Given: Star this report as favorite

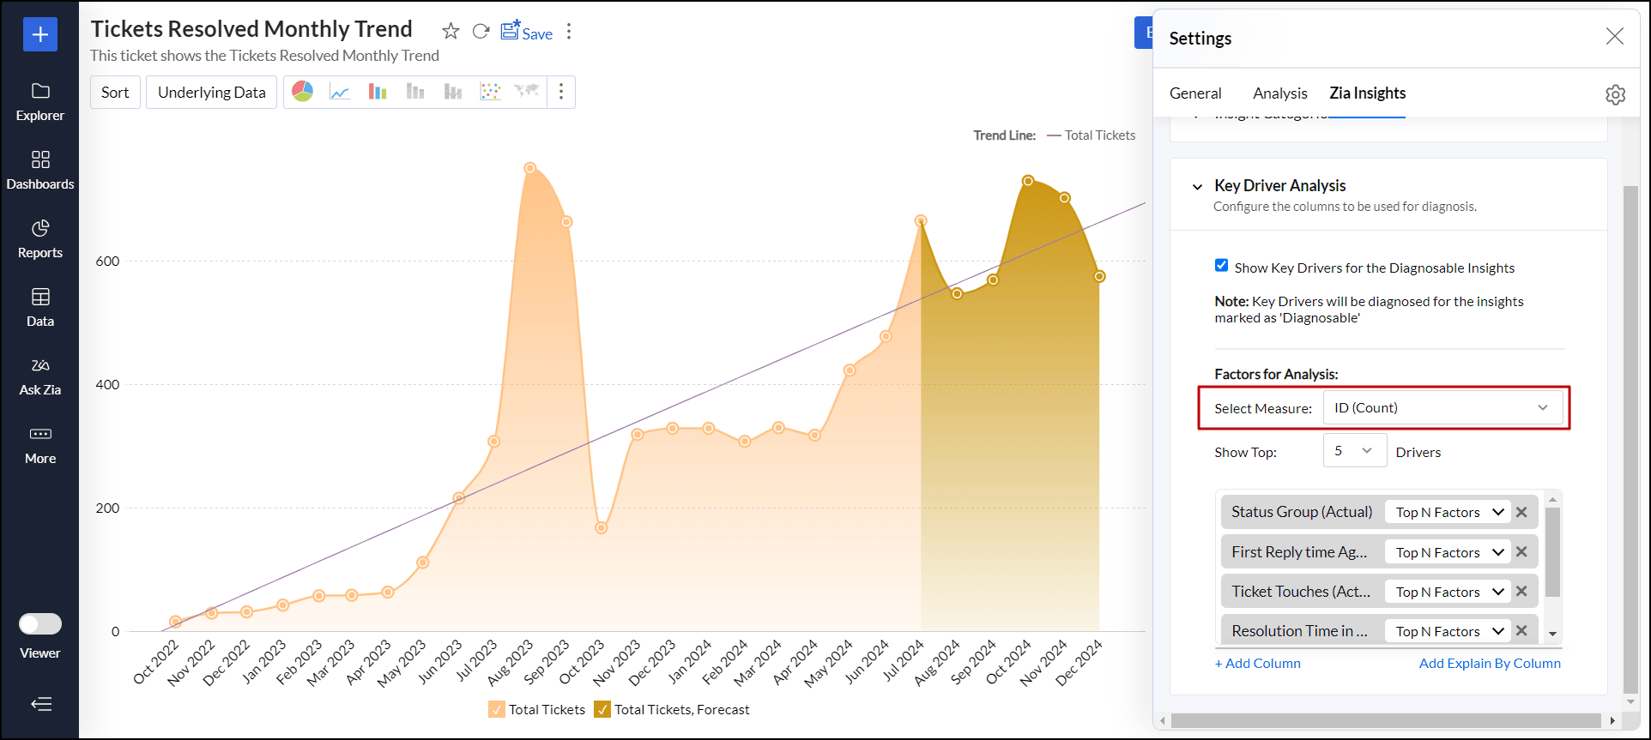Looking at the screenshot, I should pyautogui.click(x=451, y=32).
